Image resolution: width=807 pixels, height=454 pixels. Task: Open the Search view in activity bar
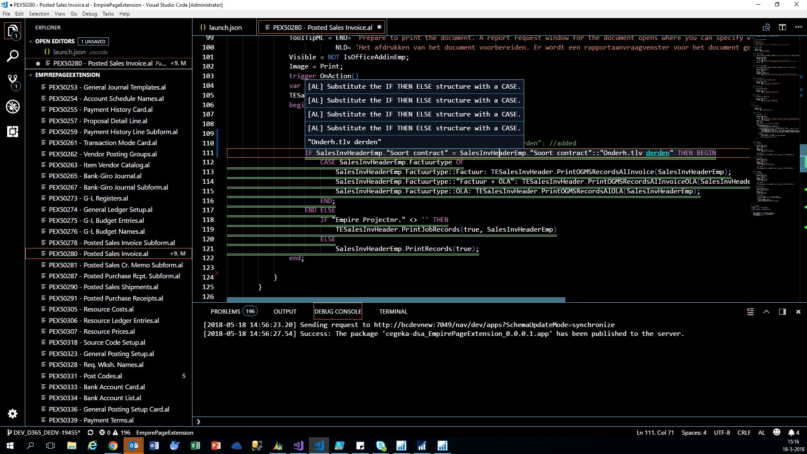[13, 56]
